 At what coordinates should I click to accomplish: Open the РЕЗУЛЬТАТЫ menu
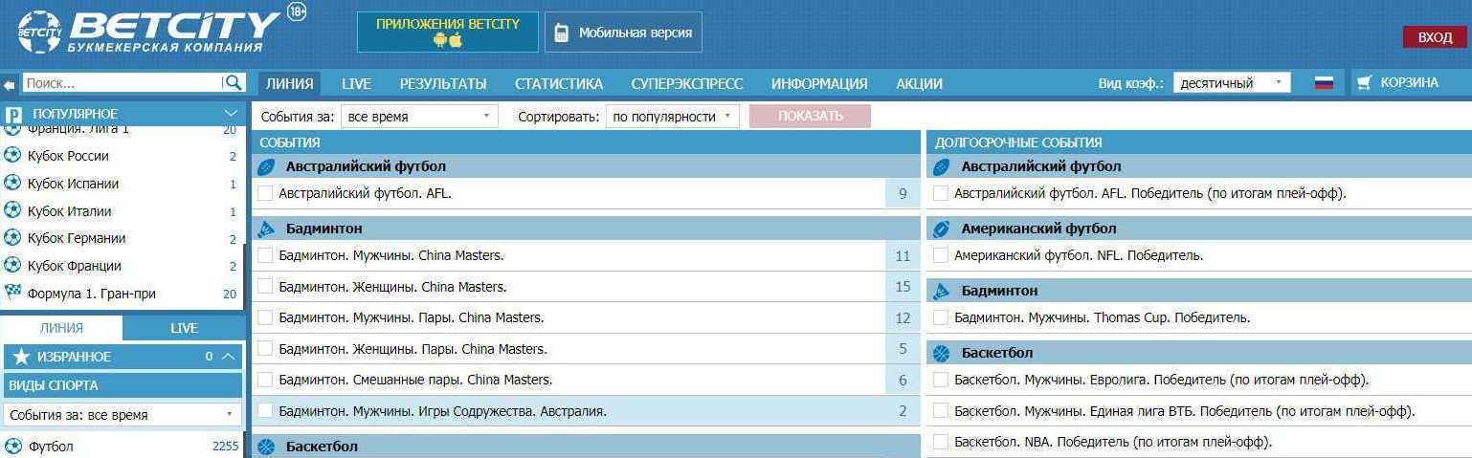pos(443,83)
